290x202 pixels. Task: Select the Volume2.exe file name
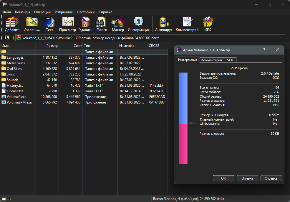pos(16,97)
